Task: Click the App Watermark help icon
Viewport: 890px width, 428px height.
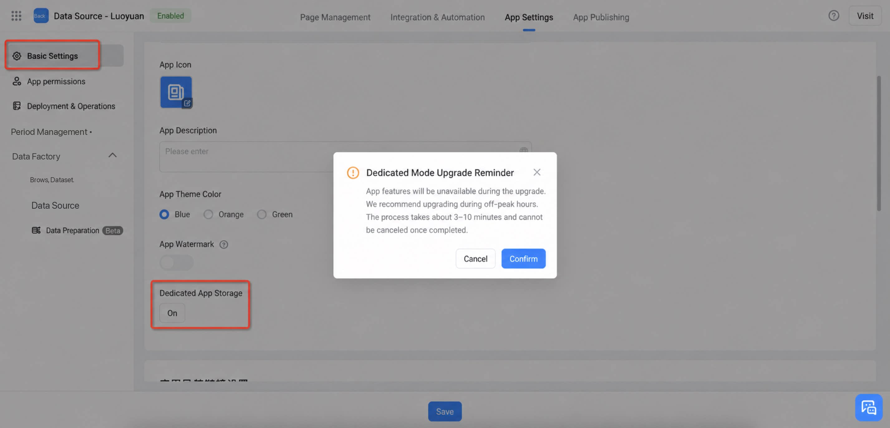Action: coord(224,245)
